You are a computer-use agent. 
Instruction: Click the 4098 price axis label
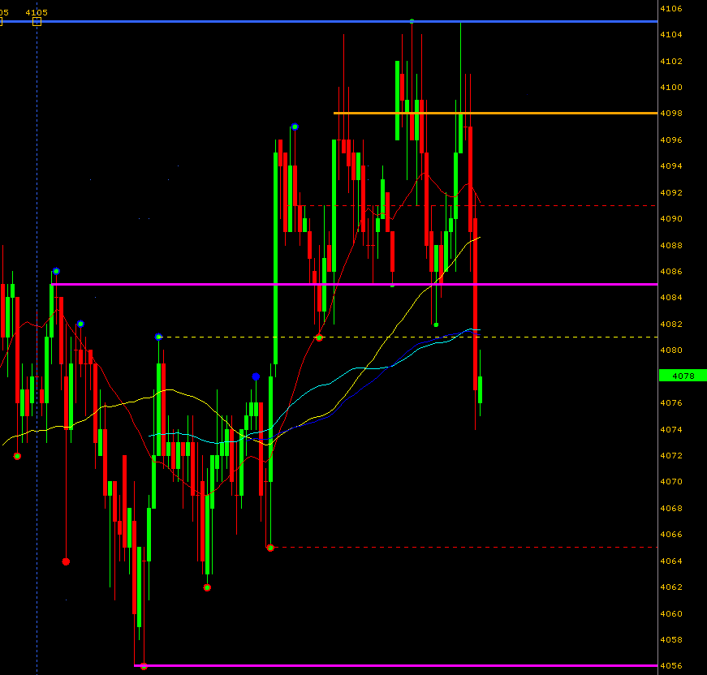click(671, 113)
